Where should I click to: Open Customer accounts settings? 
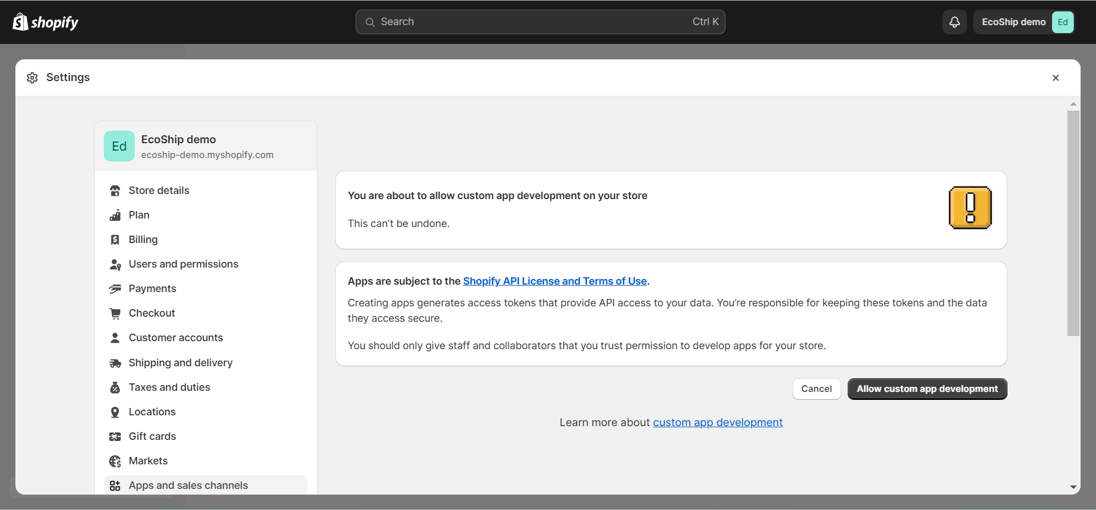click(205, 338)
